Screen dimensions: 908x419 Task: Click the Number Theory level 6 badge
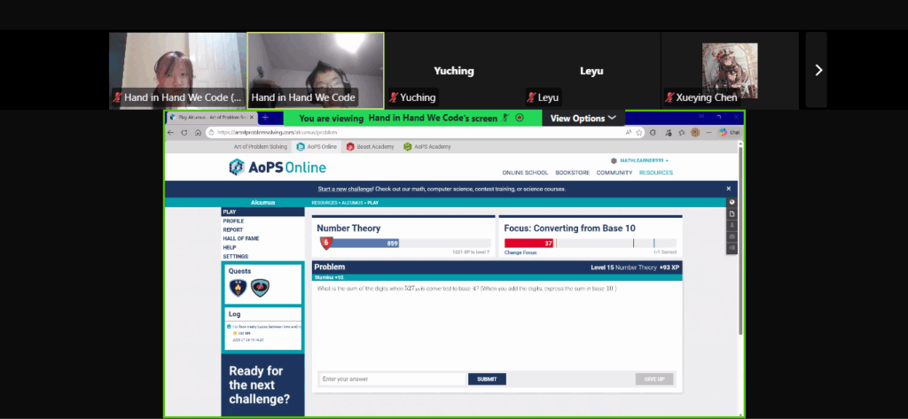click(x=326, y=243)
